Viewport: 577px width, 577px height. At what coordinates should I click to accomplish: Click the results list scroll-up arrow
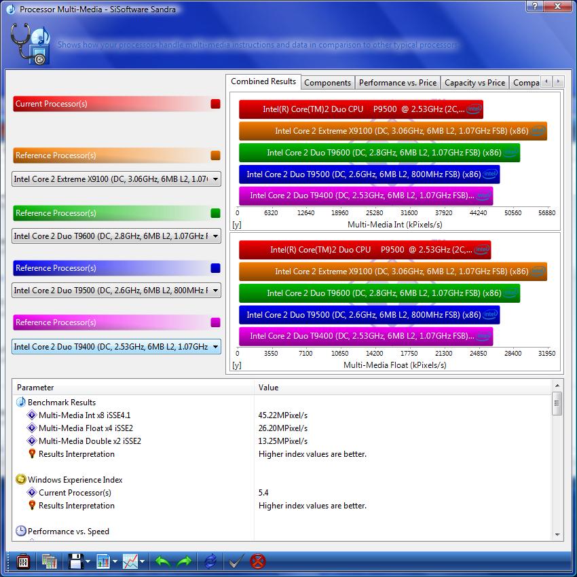pos(557,386)
